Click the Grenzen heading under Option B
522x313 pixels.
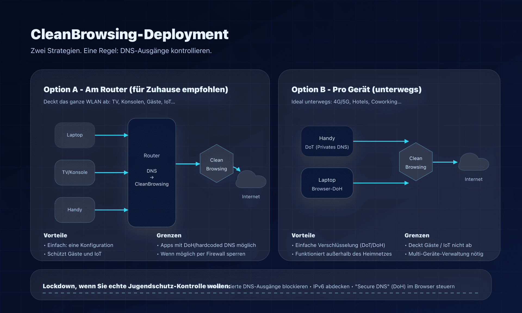coord(417,235)
